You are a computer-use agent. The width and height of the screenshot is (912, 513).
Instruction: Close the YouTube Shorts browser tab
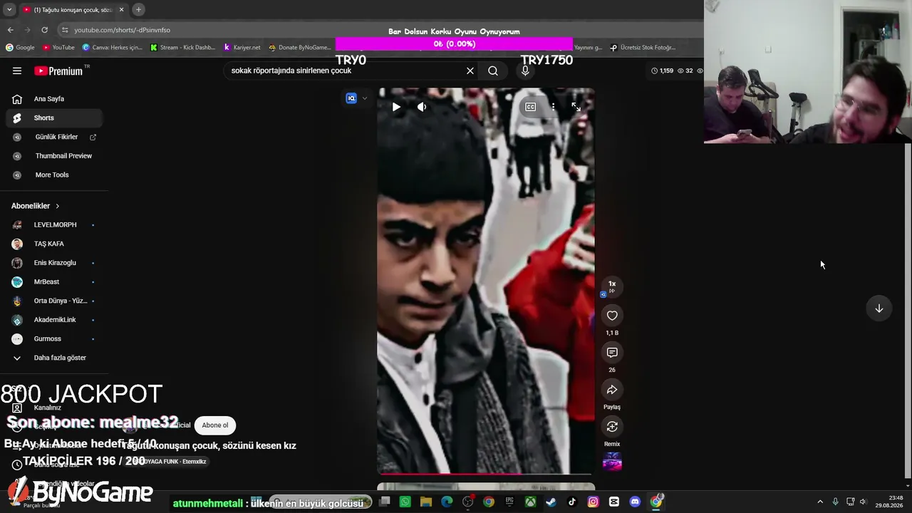(x=121, y=9)
